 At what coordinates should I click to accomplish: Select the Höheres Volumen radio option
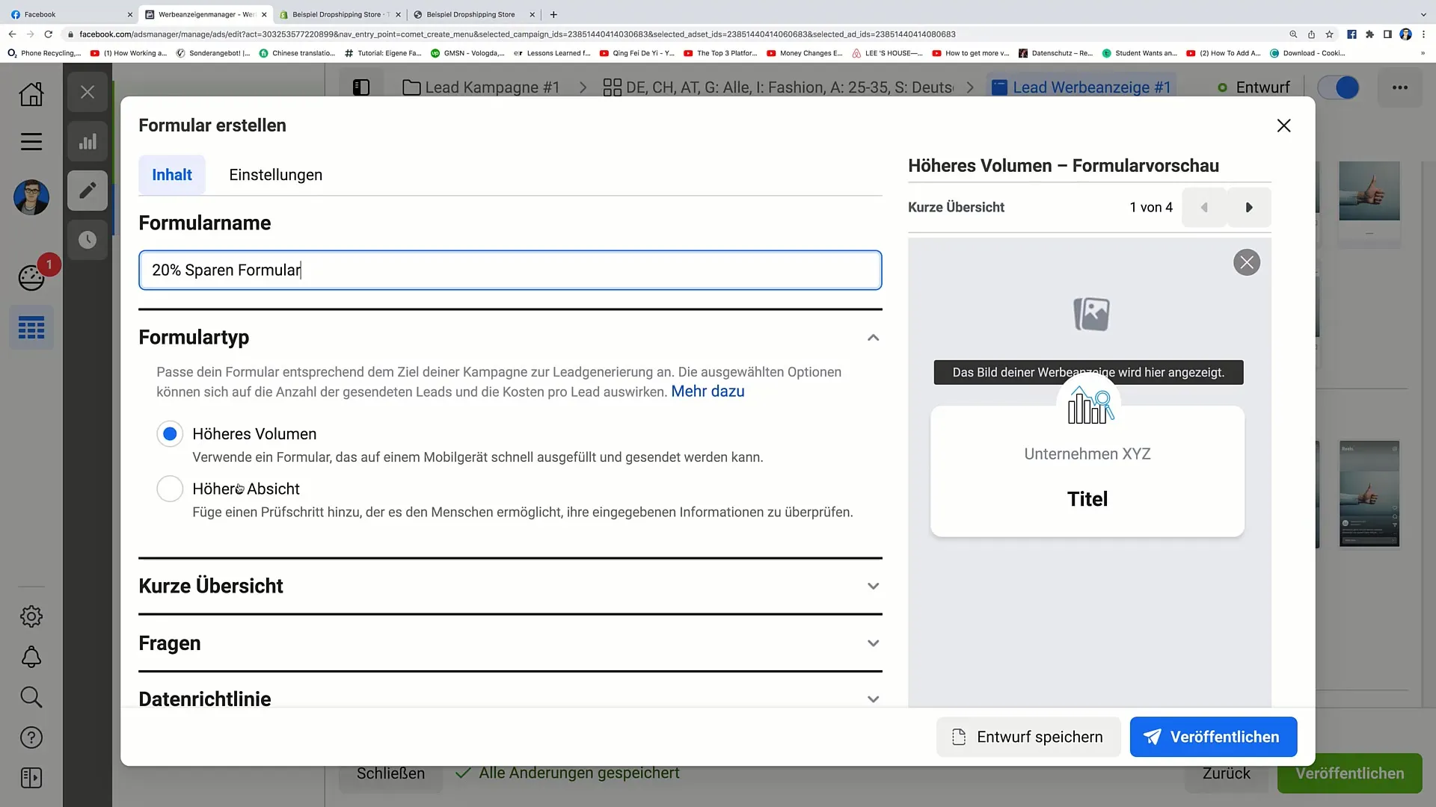coord(170,433)
